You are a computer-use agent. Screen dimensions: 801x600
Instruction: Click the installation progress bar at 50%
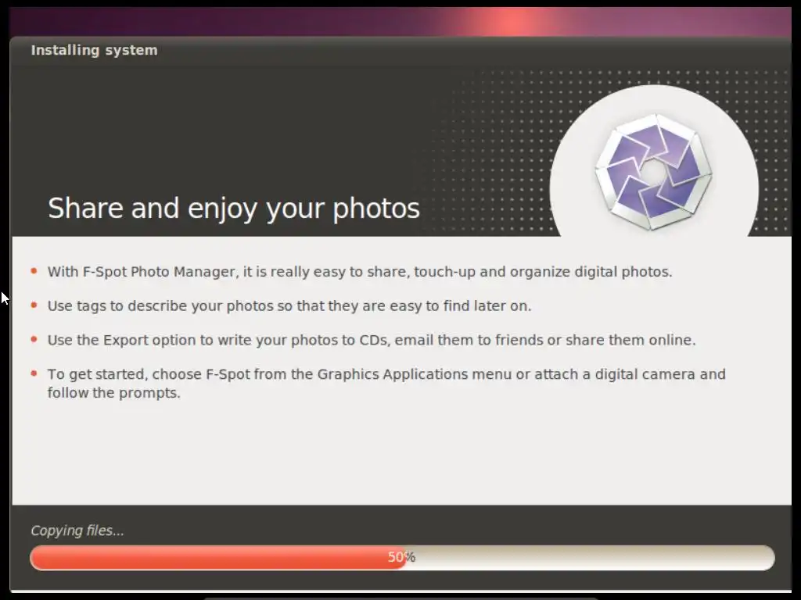402,557
